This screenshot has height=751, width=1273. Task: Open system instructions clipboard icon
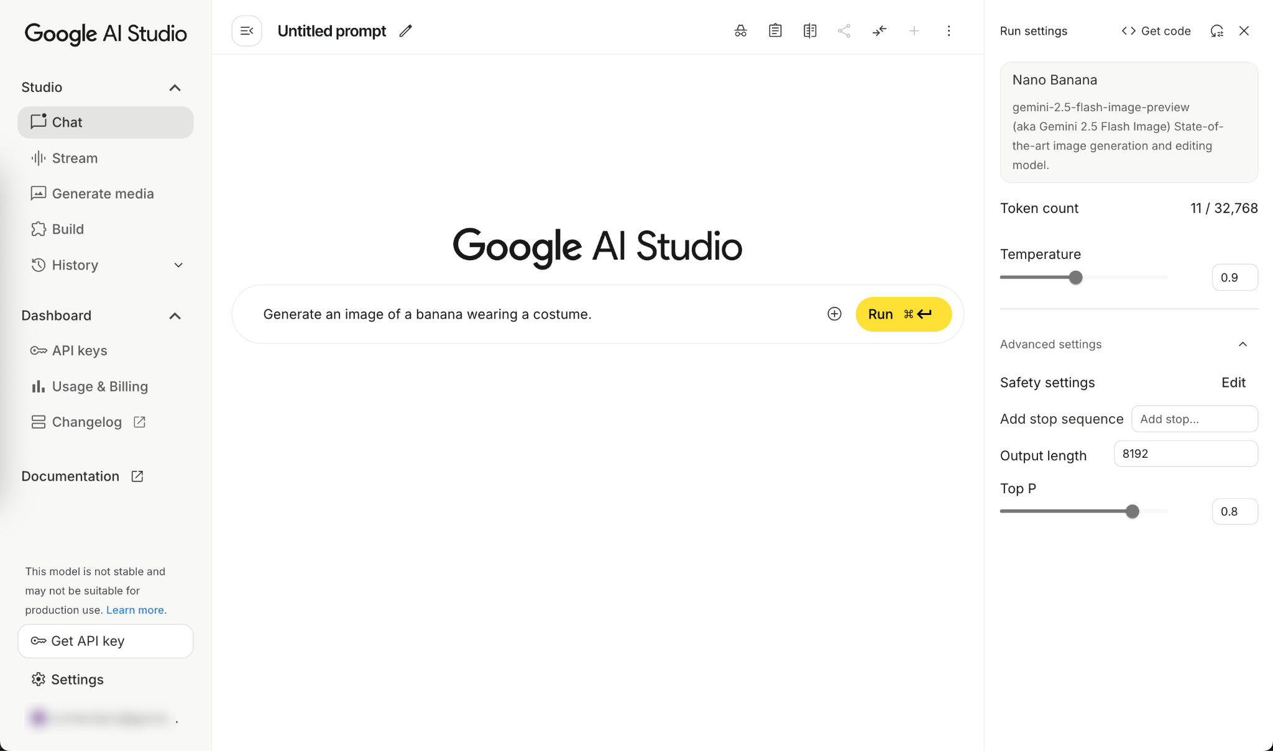tap(775, 31)
